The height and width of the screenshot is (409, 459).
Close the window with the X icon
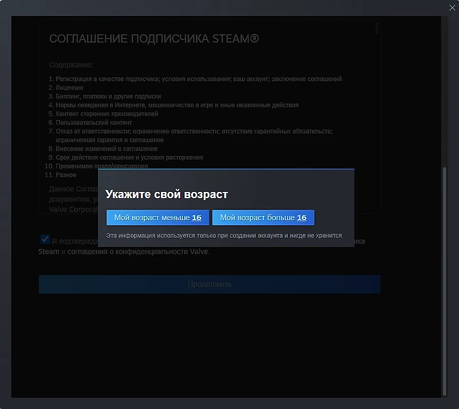click(x=452, y=8)
